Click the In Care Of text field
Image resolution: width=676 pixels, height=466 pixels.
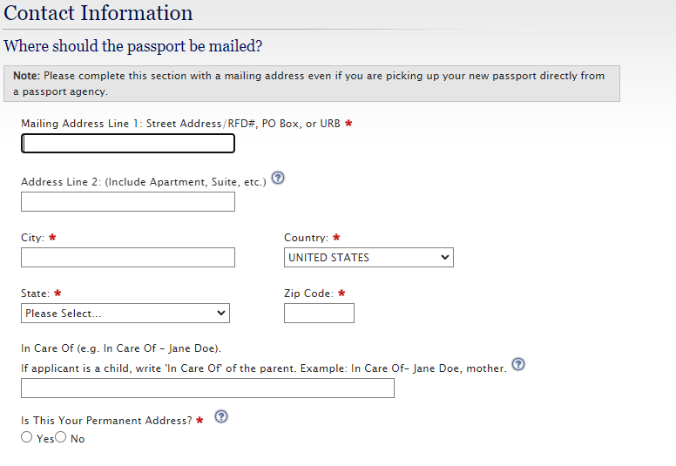coord(207,388)
